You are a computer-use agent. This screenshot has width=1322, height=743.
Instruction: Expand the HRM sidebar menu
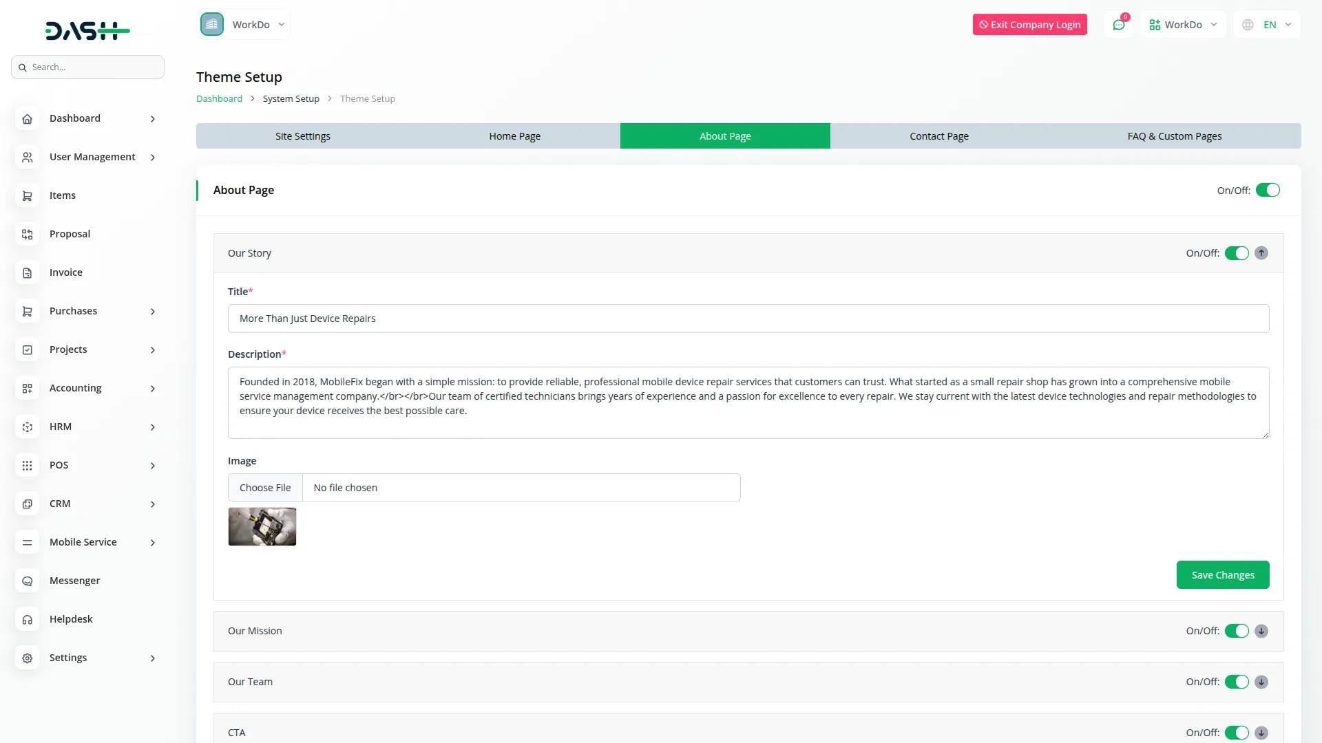[x=88, y=427]
